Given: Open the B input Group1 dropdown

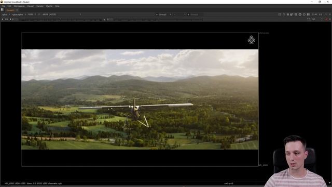Looking at the screenshot, I should (x=195, y=15).
